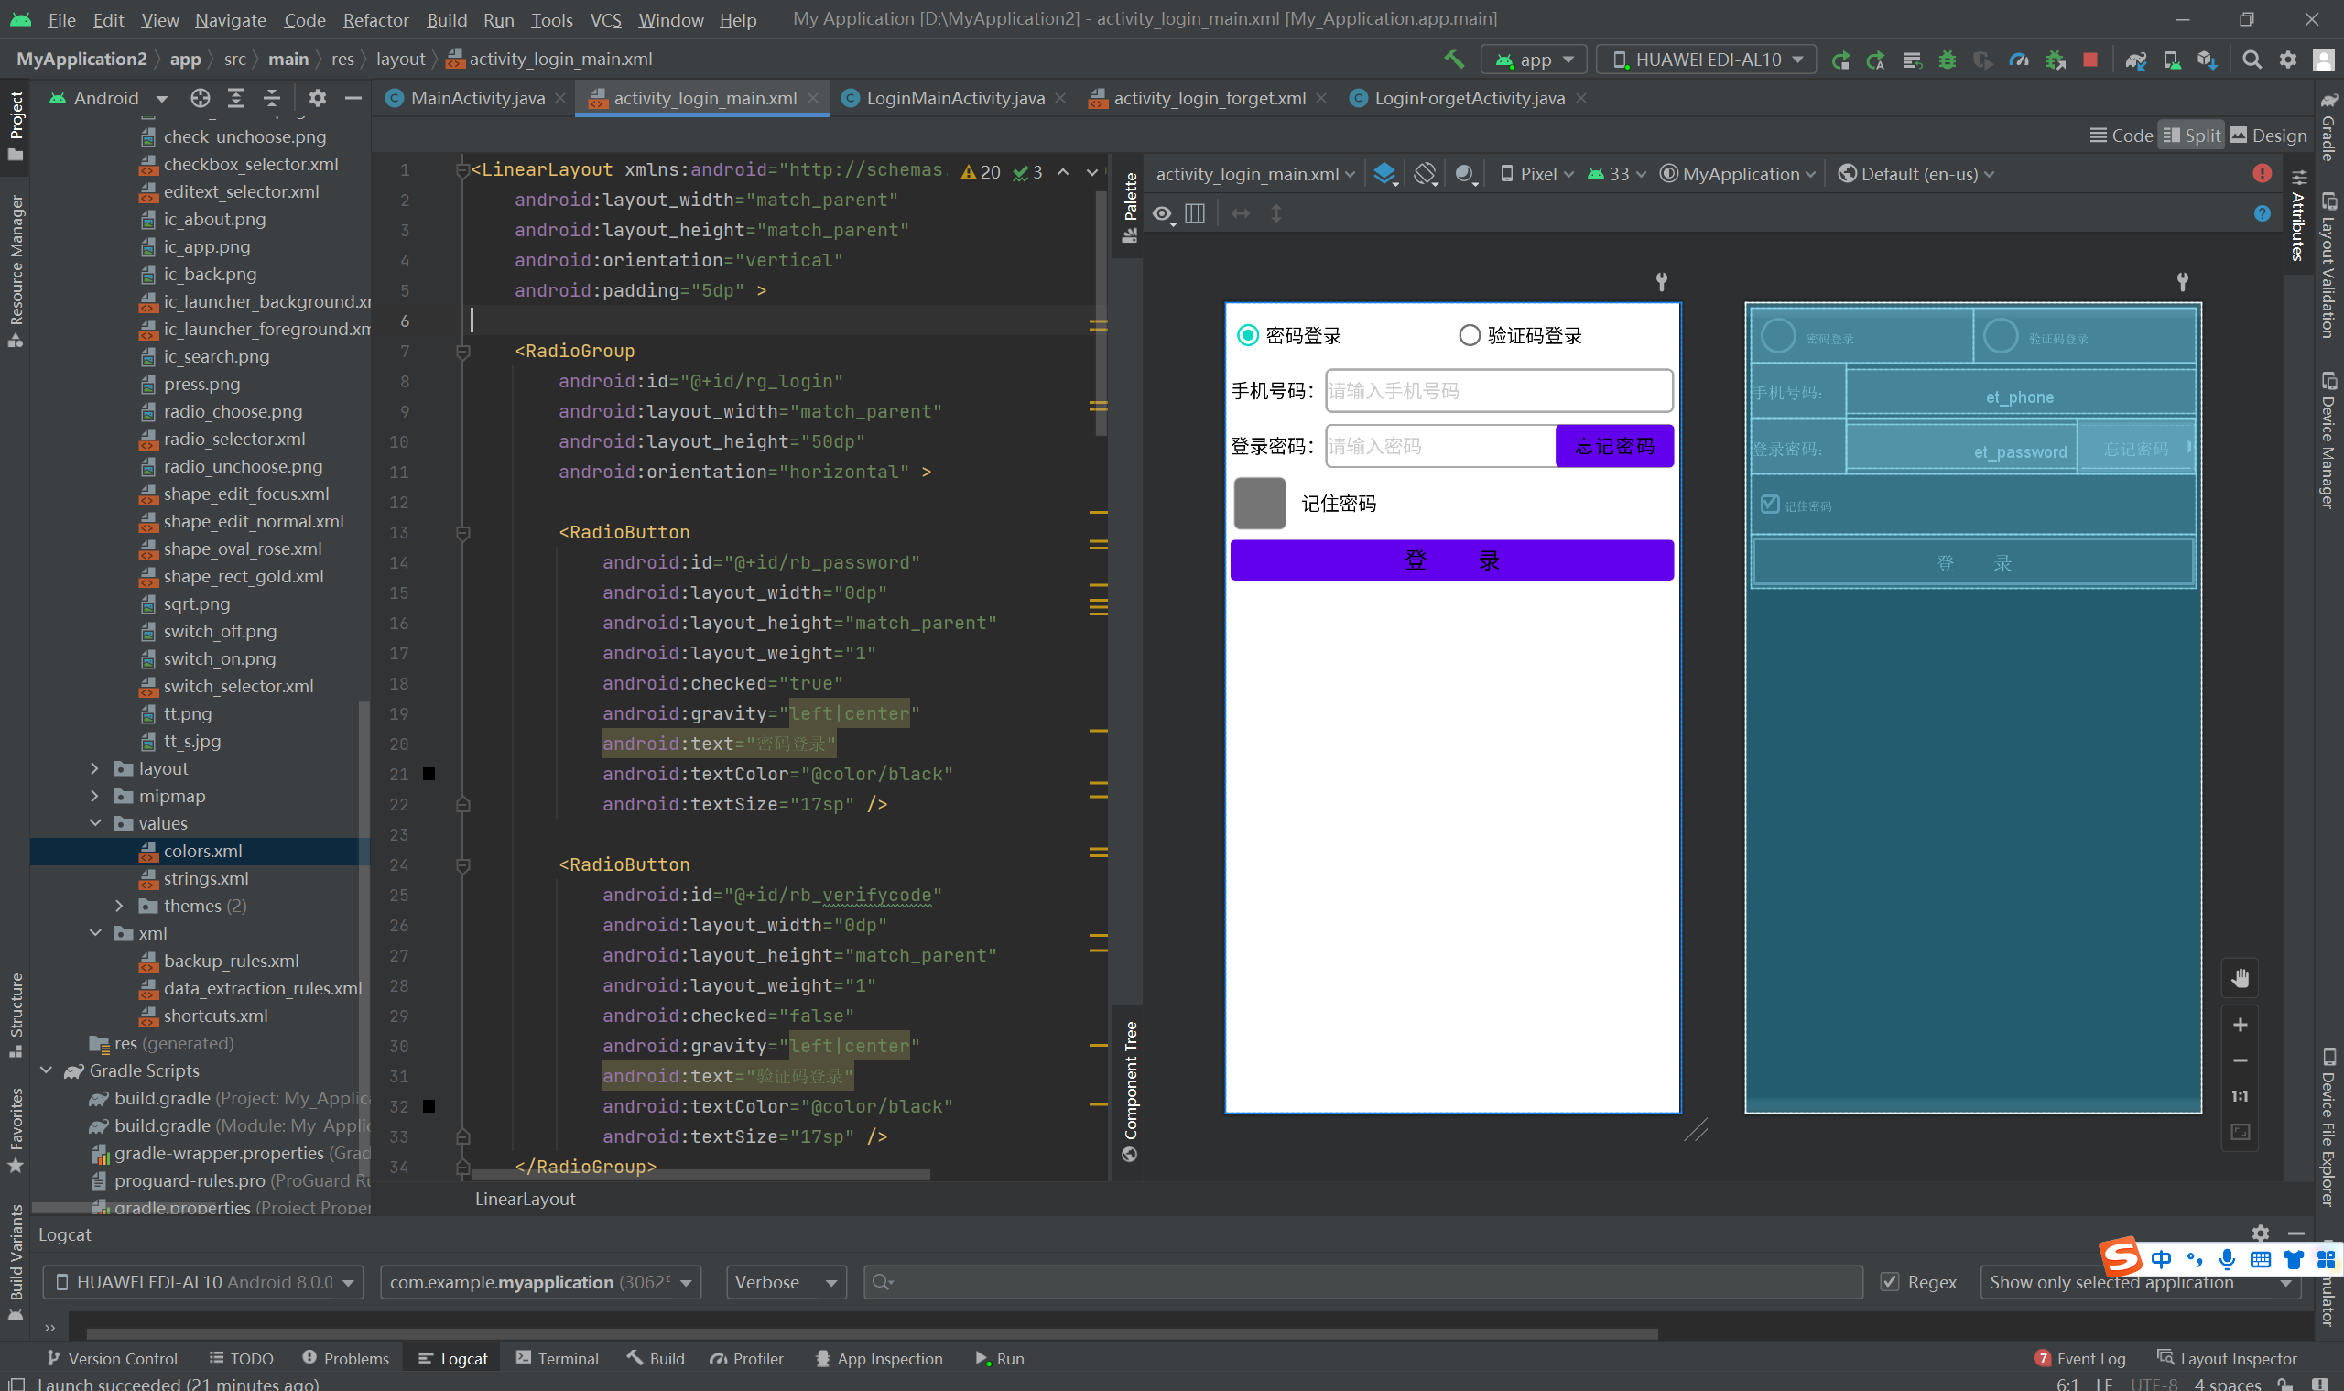Screen dimensions: 2344x1391
Task: Expand the mipmap folder
Action: pos(94,796)
